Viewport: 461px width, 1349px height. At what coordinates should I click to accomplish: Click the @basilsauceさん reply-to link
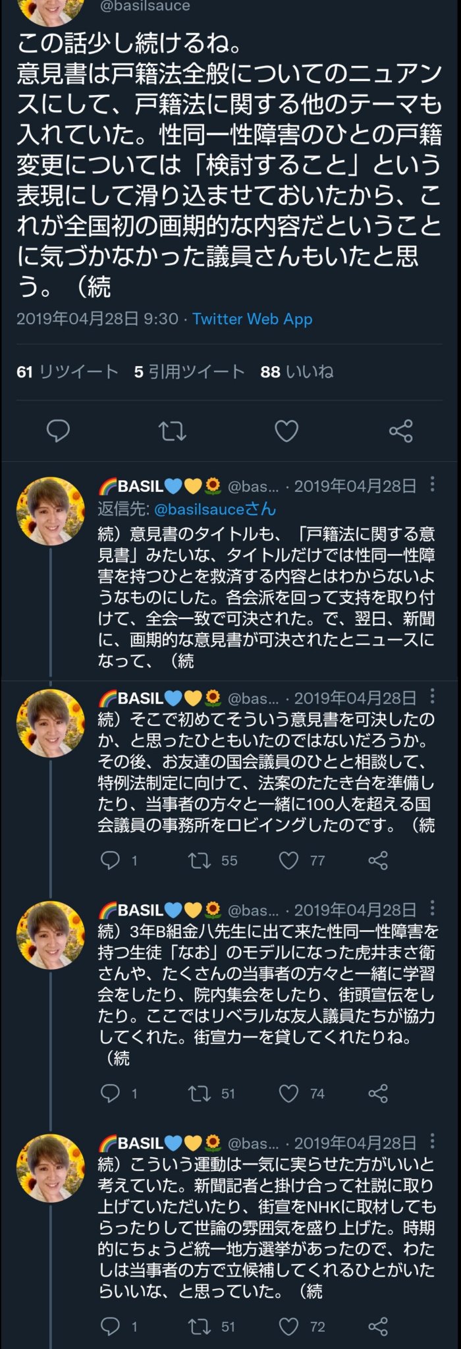click(x=215, y=509)
